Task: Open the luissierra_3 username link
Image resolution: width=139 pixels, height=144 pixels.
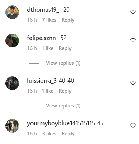Action: click(x=42, y=81)
